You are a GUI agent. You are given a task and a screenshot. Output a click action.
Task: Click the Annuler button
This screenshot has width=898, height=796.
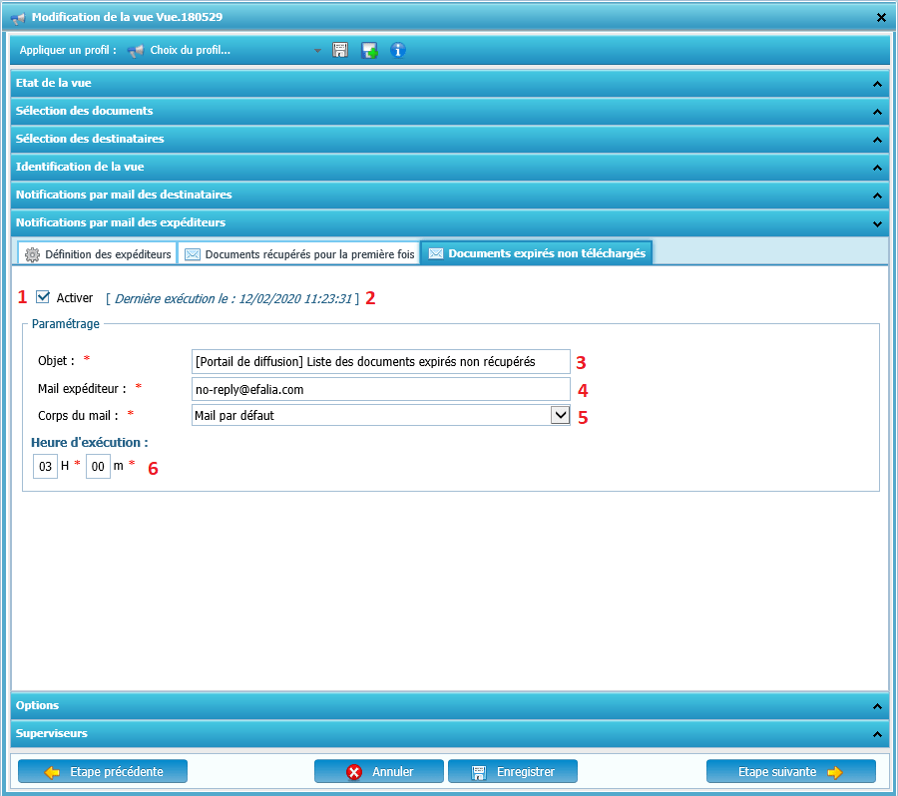(379, 771)
